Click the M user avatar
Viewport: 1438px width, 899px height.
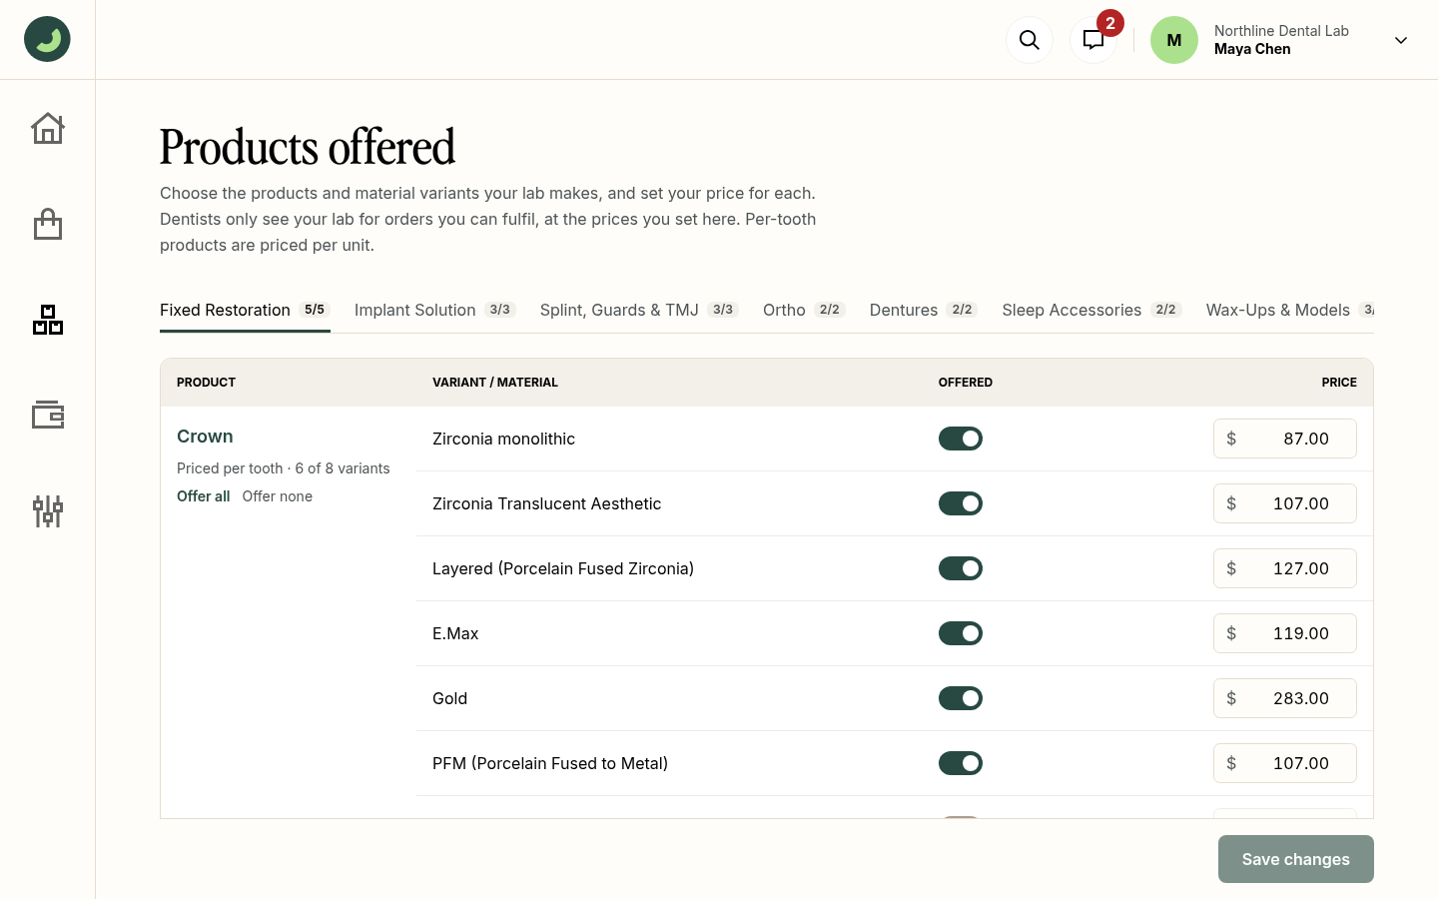click(1174, 40)
